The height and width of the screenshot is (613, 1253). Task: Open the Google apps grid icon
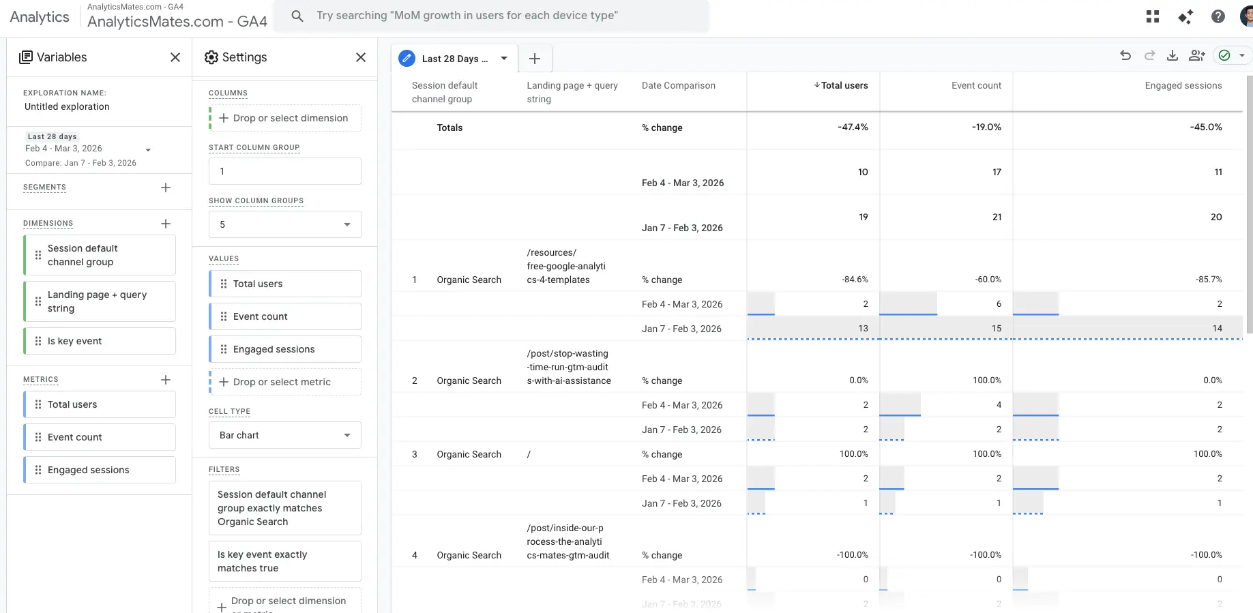tap(1153, 16)
